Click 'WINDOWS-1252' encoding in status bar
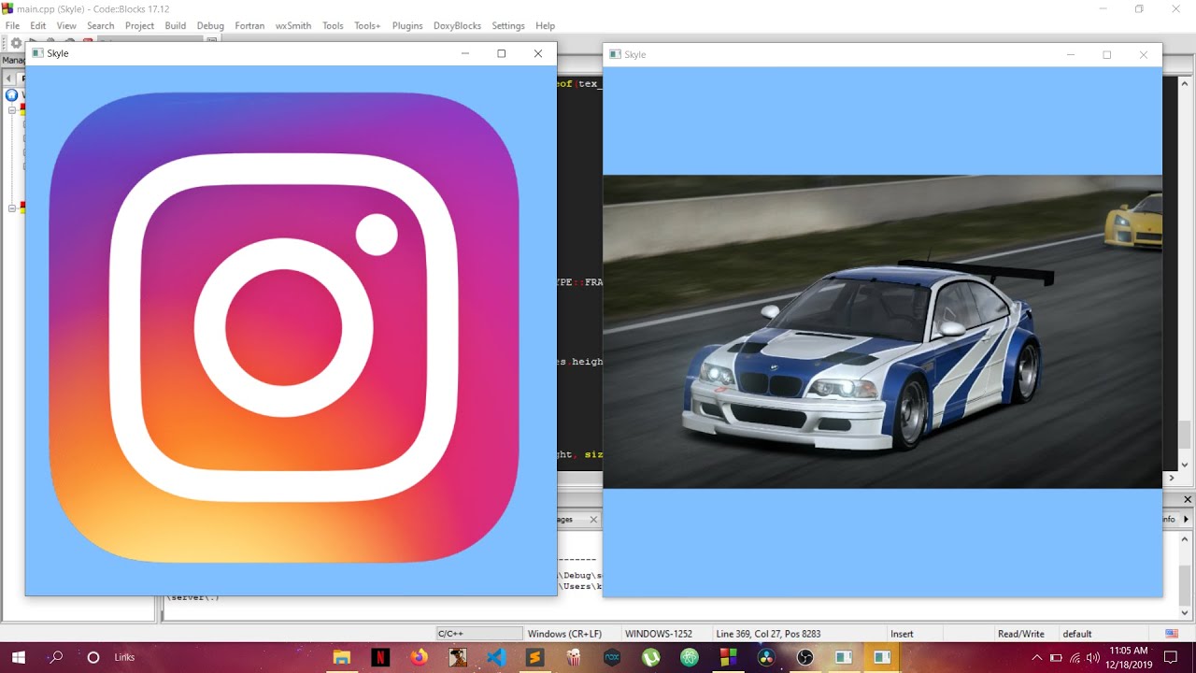Image resolution: width=1196 pixels, height=673 pixels. pos(659,634)
